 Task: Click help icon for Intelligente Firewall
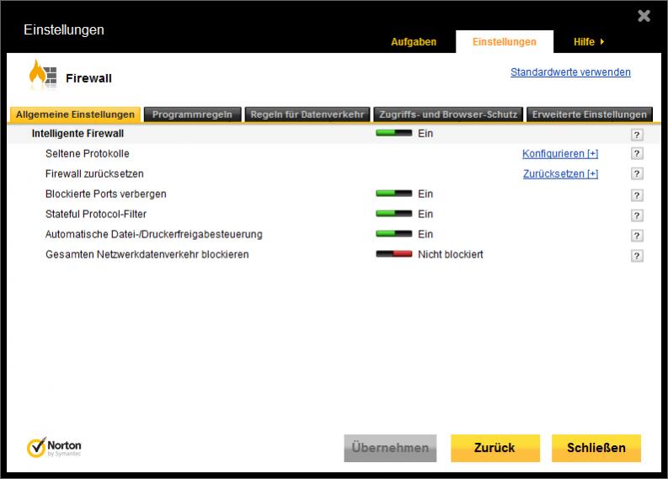637,134
